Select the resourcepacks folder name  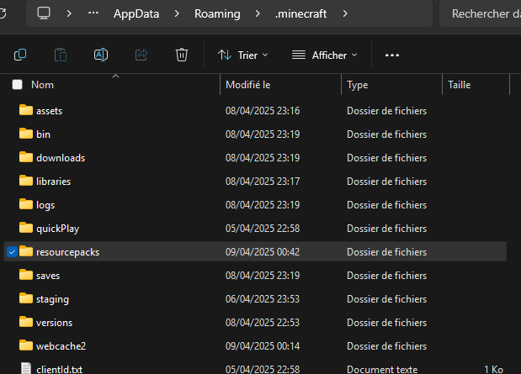(68, 252)
